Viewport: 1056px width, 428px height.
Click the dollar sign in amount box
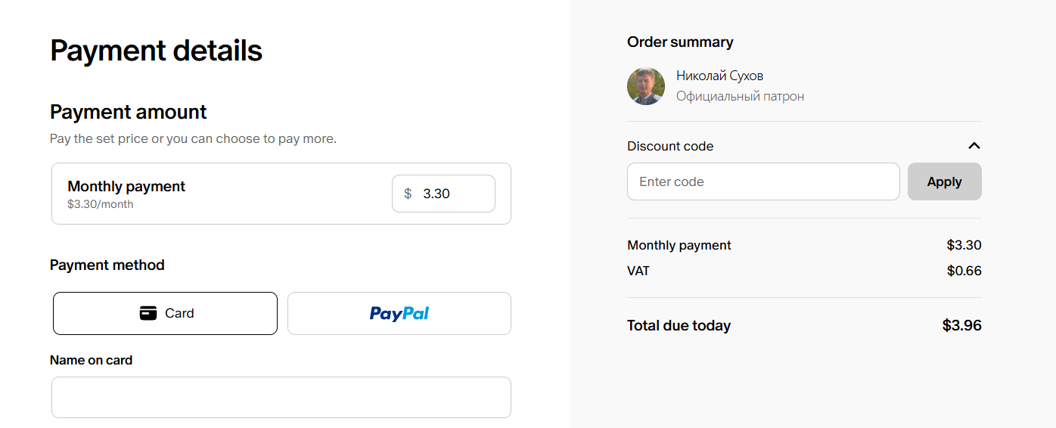(x=408, y=194)
